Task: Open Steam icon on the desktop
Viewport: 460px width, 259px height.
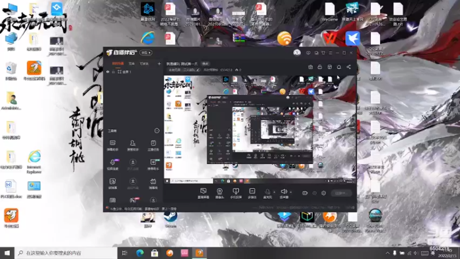Action: click(x=170, y=219)
